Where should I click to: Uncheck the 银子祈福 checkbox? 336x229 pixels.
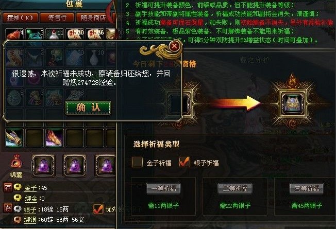click(x=184, y=162)
